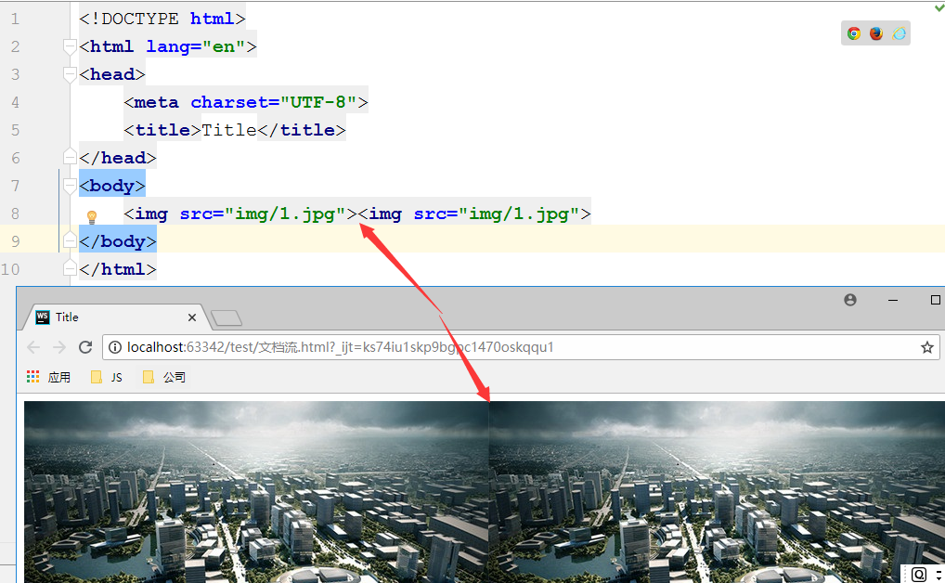Open the 公司 bookmarks folder
Viewport: 945px width, 583px height.
(164, 378)
